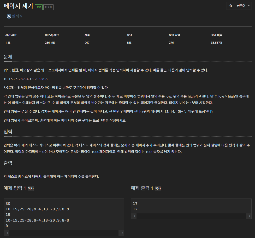Click the time limit value 1 초

[8, 43]
